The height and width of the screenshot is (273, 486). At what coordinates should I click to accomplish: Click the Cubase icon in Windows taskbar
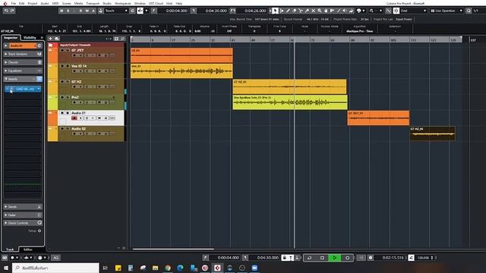tap(217, 268)
